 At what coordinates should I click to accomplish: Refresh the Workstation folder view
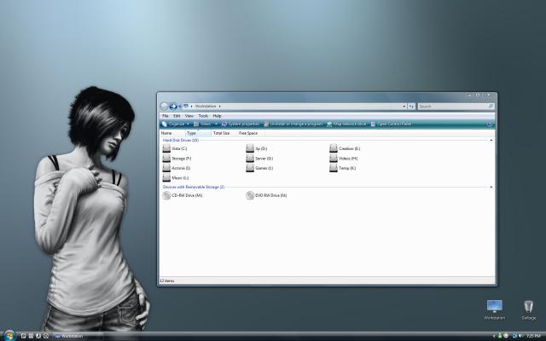coord(411,106)
